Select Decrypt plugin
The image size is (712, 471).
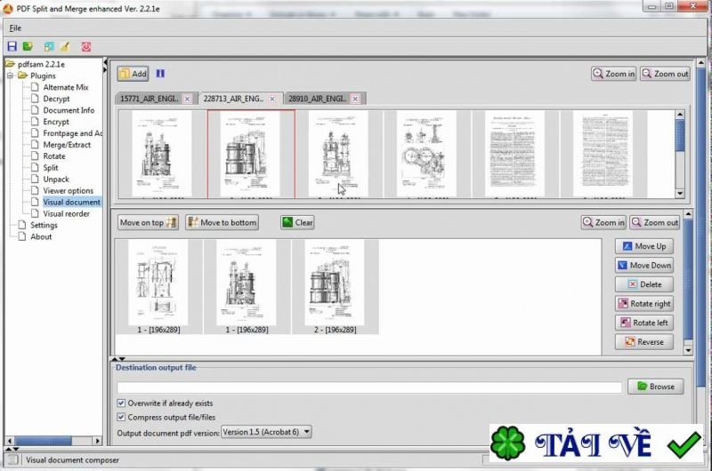click(56, 99)
